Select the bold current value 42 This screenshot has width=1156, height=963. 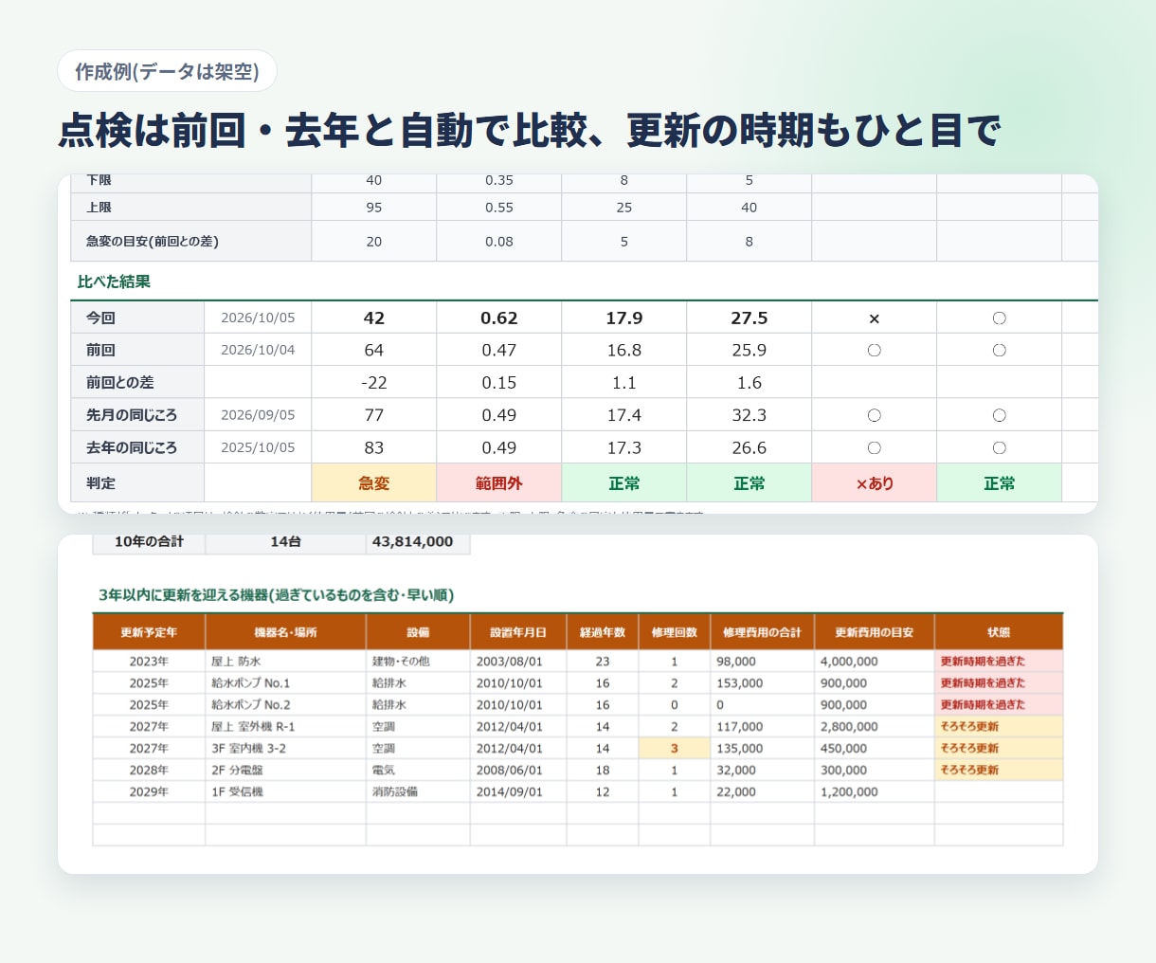pyautogui.click(x=374, y=318)
